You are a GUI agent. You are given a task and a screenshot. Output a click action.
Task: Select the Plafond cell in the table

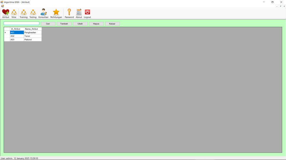(33, 39)
